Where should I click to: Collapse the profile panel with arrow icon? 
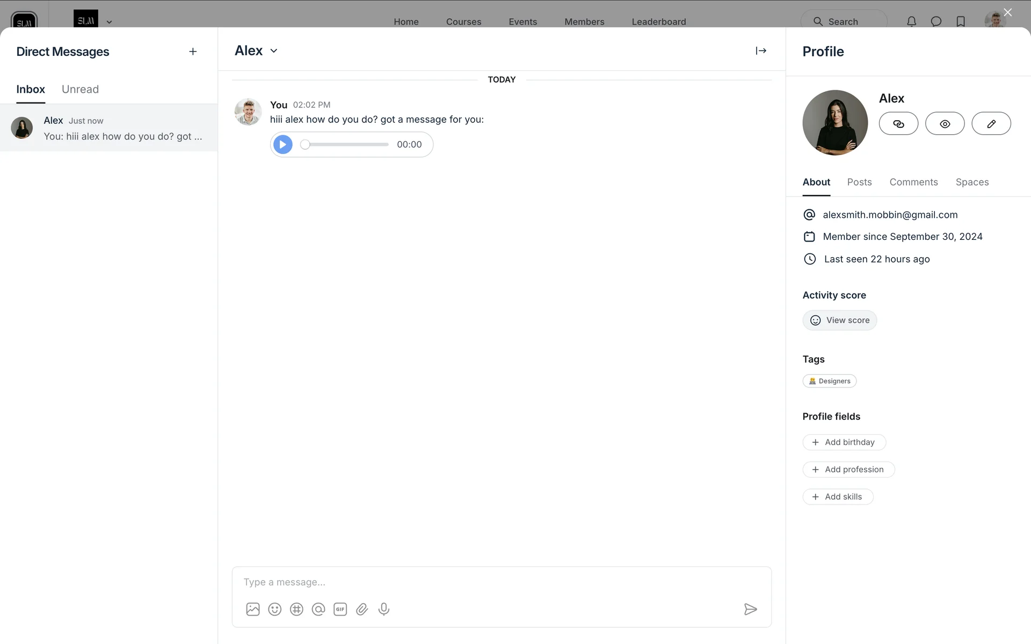(x=761, y=50)
